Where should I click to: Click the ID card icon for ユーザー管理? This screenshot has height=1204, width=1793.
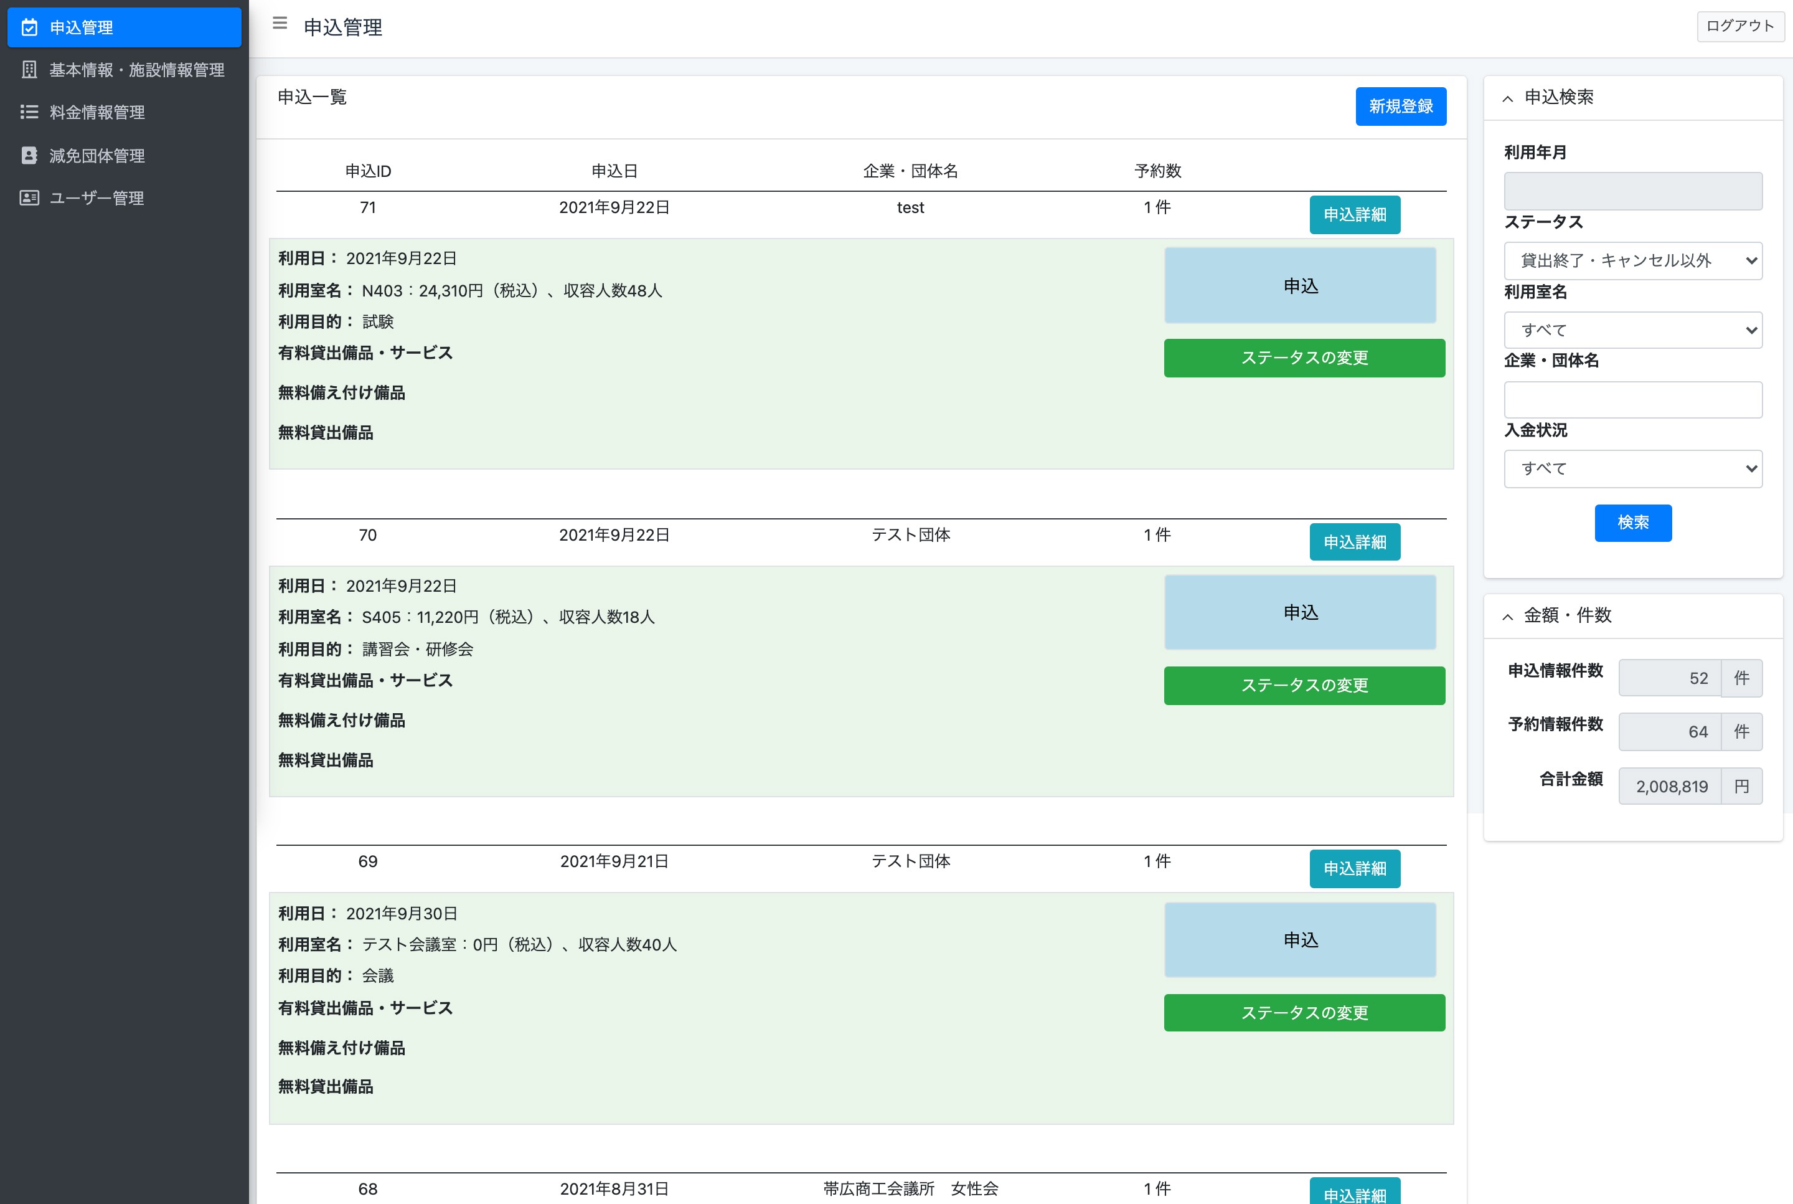[x=29, y=198]
